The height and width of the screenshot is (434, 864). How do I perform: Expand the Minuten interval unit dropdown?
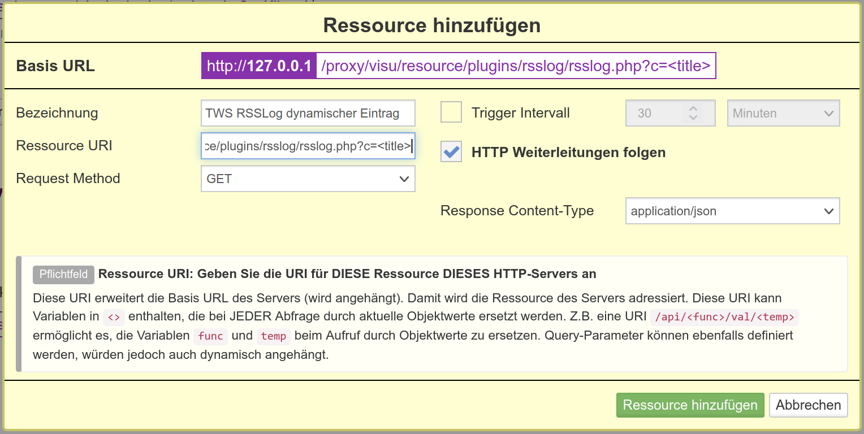tap(783, 113)
